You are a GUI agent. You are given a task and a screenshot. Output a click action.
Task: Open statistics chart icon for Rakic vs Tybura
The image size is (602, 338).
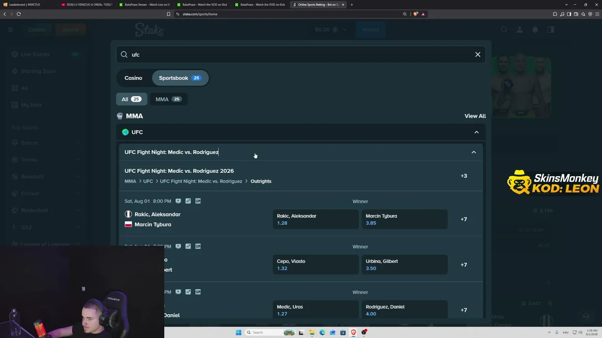click(188, 201)
